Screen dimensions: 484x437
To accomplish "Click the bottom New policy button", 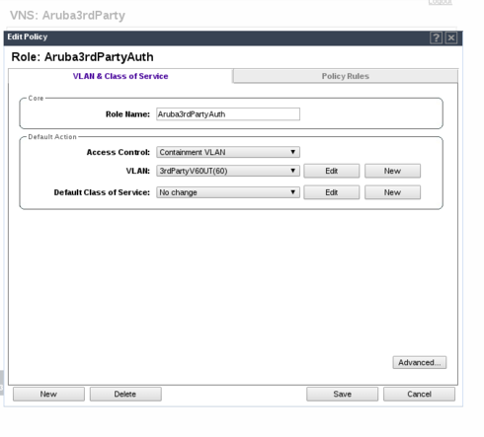I will coord(48,394).
